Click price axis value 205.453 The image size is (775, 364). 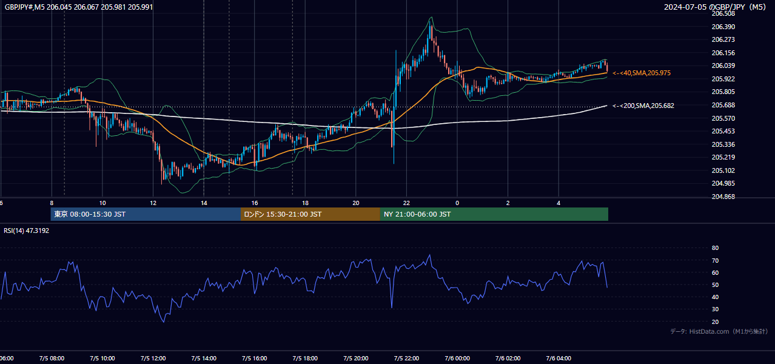[723, 131]
